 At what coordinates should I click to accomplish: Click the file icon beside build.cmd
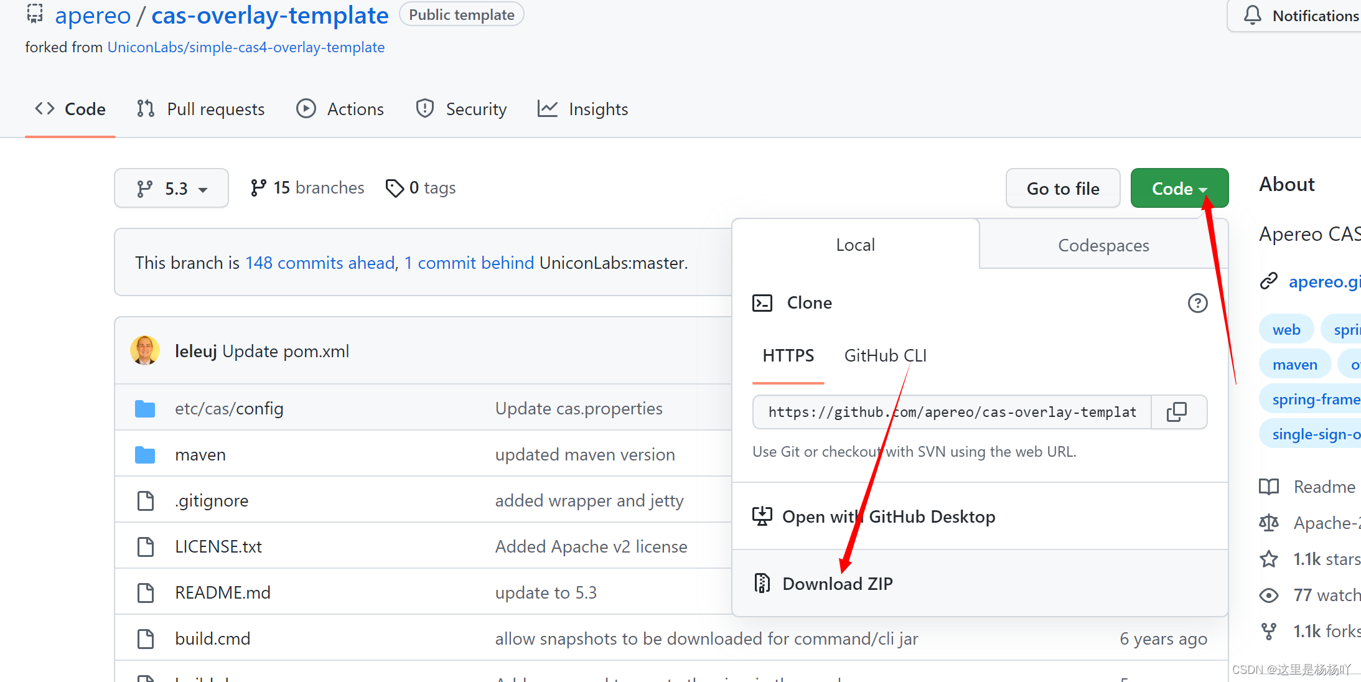(x=146, y=638)
